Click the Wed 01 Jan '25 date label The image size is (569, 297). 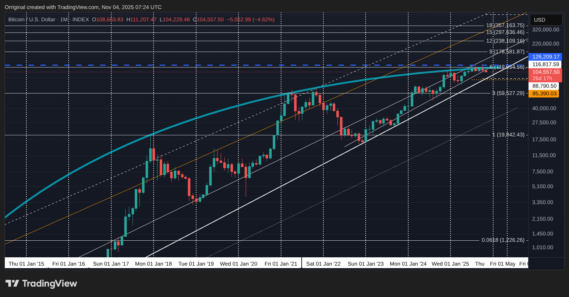click(451, 264)
